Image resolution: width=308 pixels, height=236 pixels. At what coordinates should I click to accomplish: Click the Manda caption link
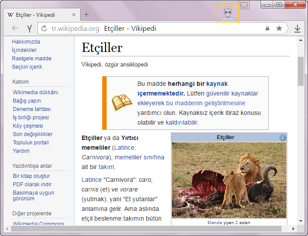click(x=215, y=223)
